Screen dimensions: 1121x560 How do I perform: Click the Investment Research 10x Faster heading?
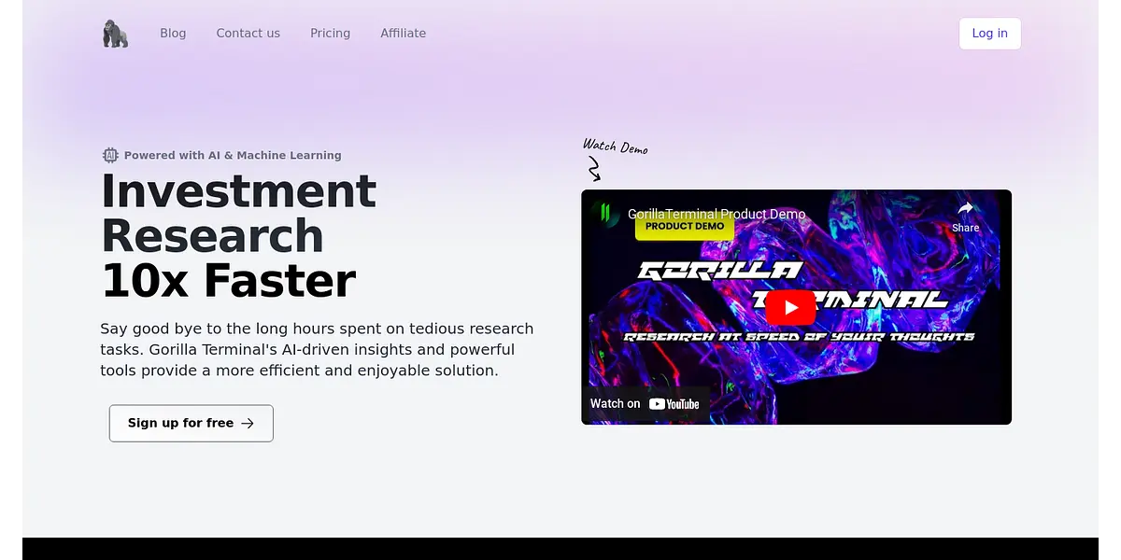coord(238,236)
